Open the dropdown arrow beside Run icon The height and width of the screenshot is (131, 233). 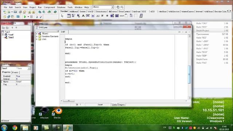coord(28,17)
